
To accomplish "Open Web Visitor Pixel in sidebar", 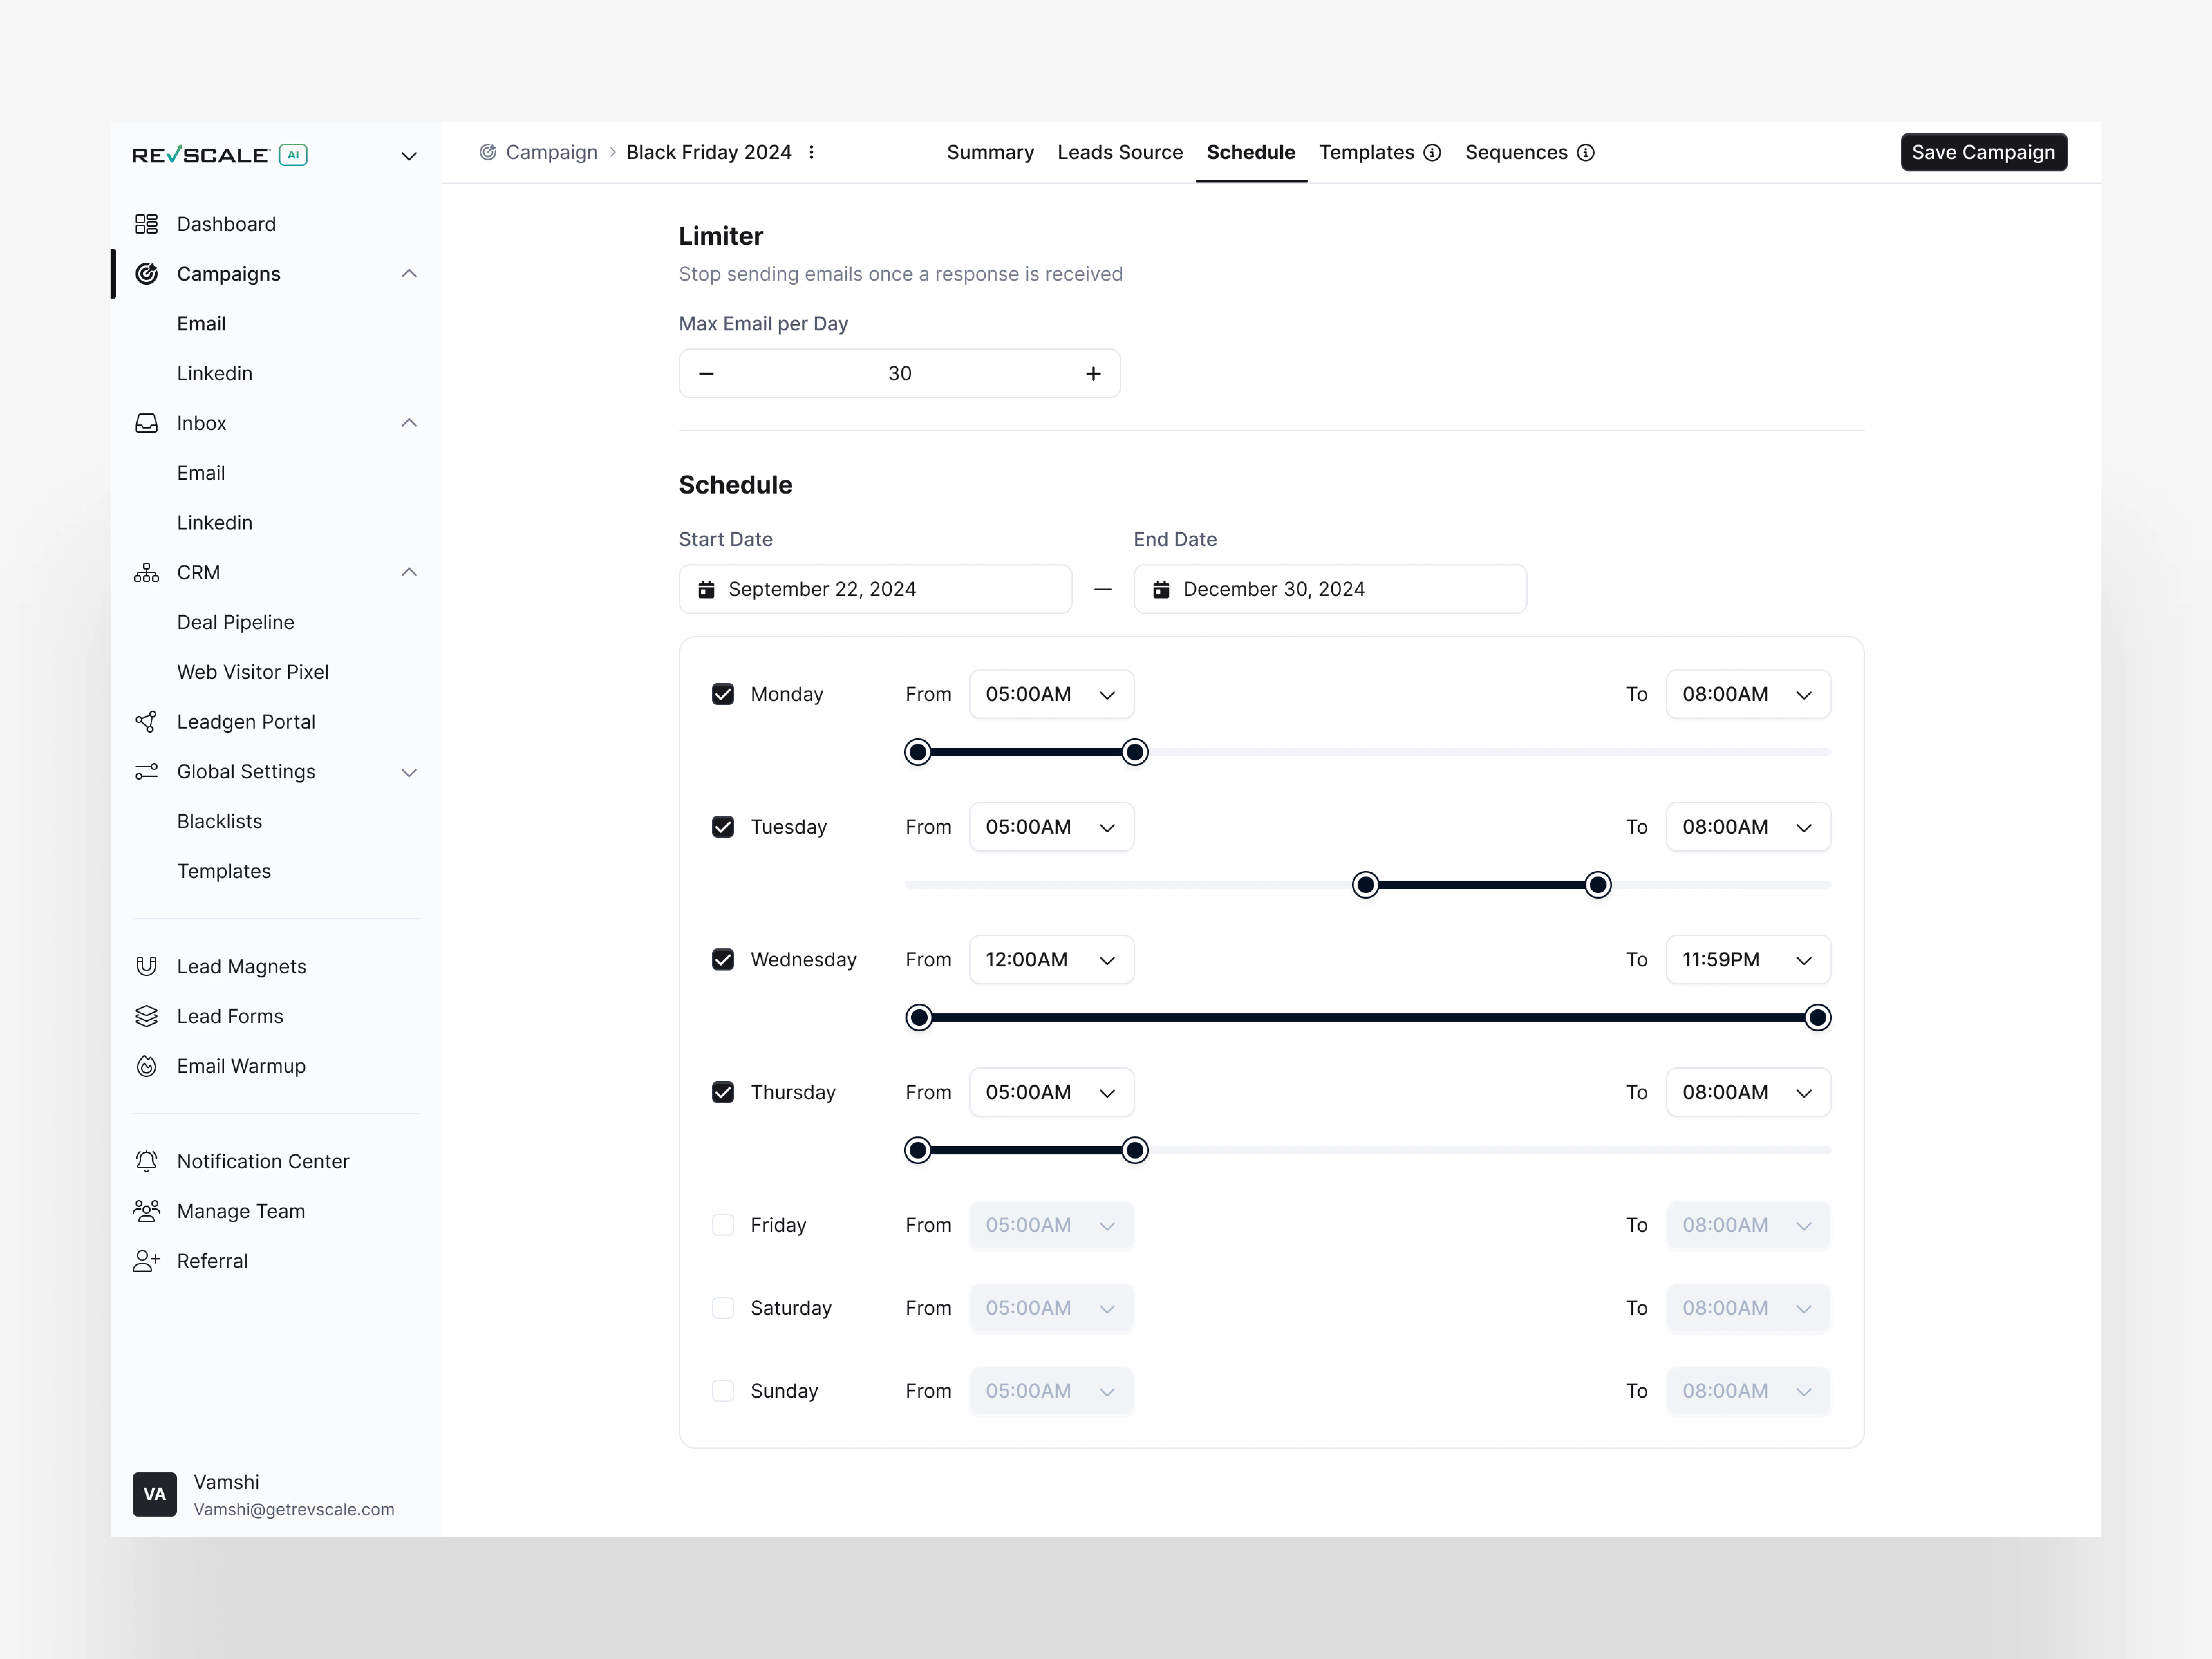I will click(253, 672).
